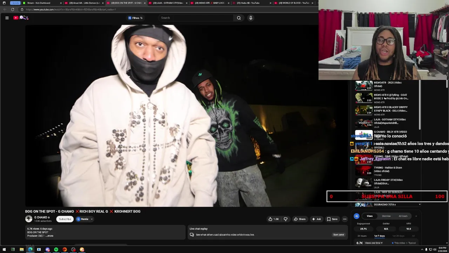Screen dimensions: 449x253
Task: Open File Explorer from taskbar
Action: (21, 250)
